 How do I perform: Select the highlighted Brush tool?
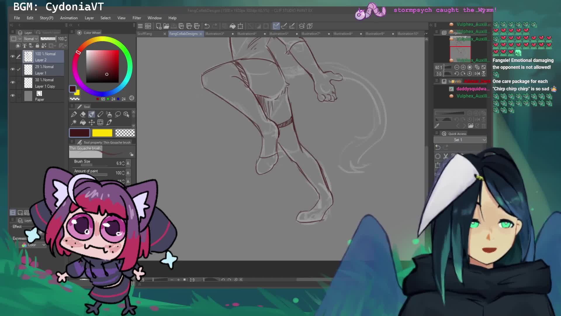[x=91, y=114]
